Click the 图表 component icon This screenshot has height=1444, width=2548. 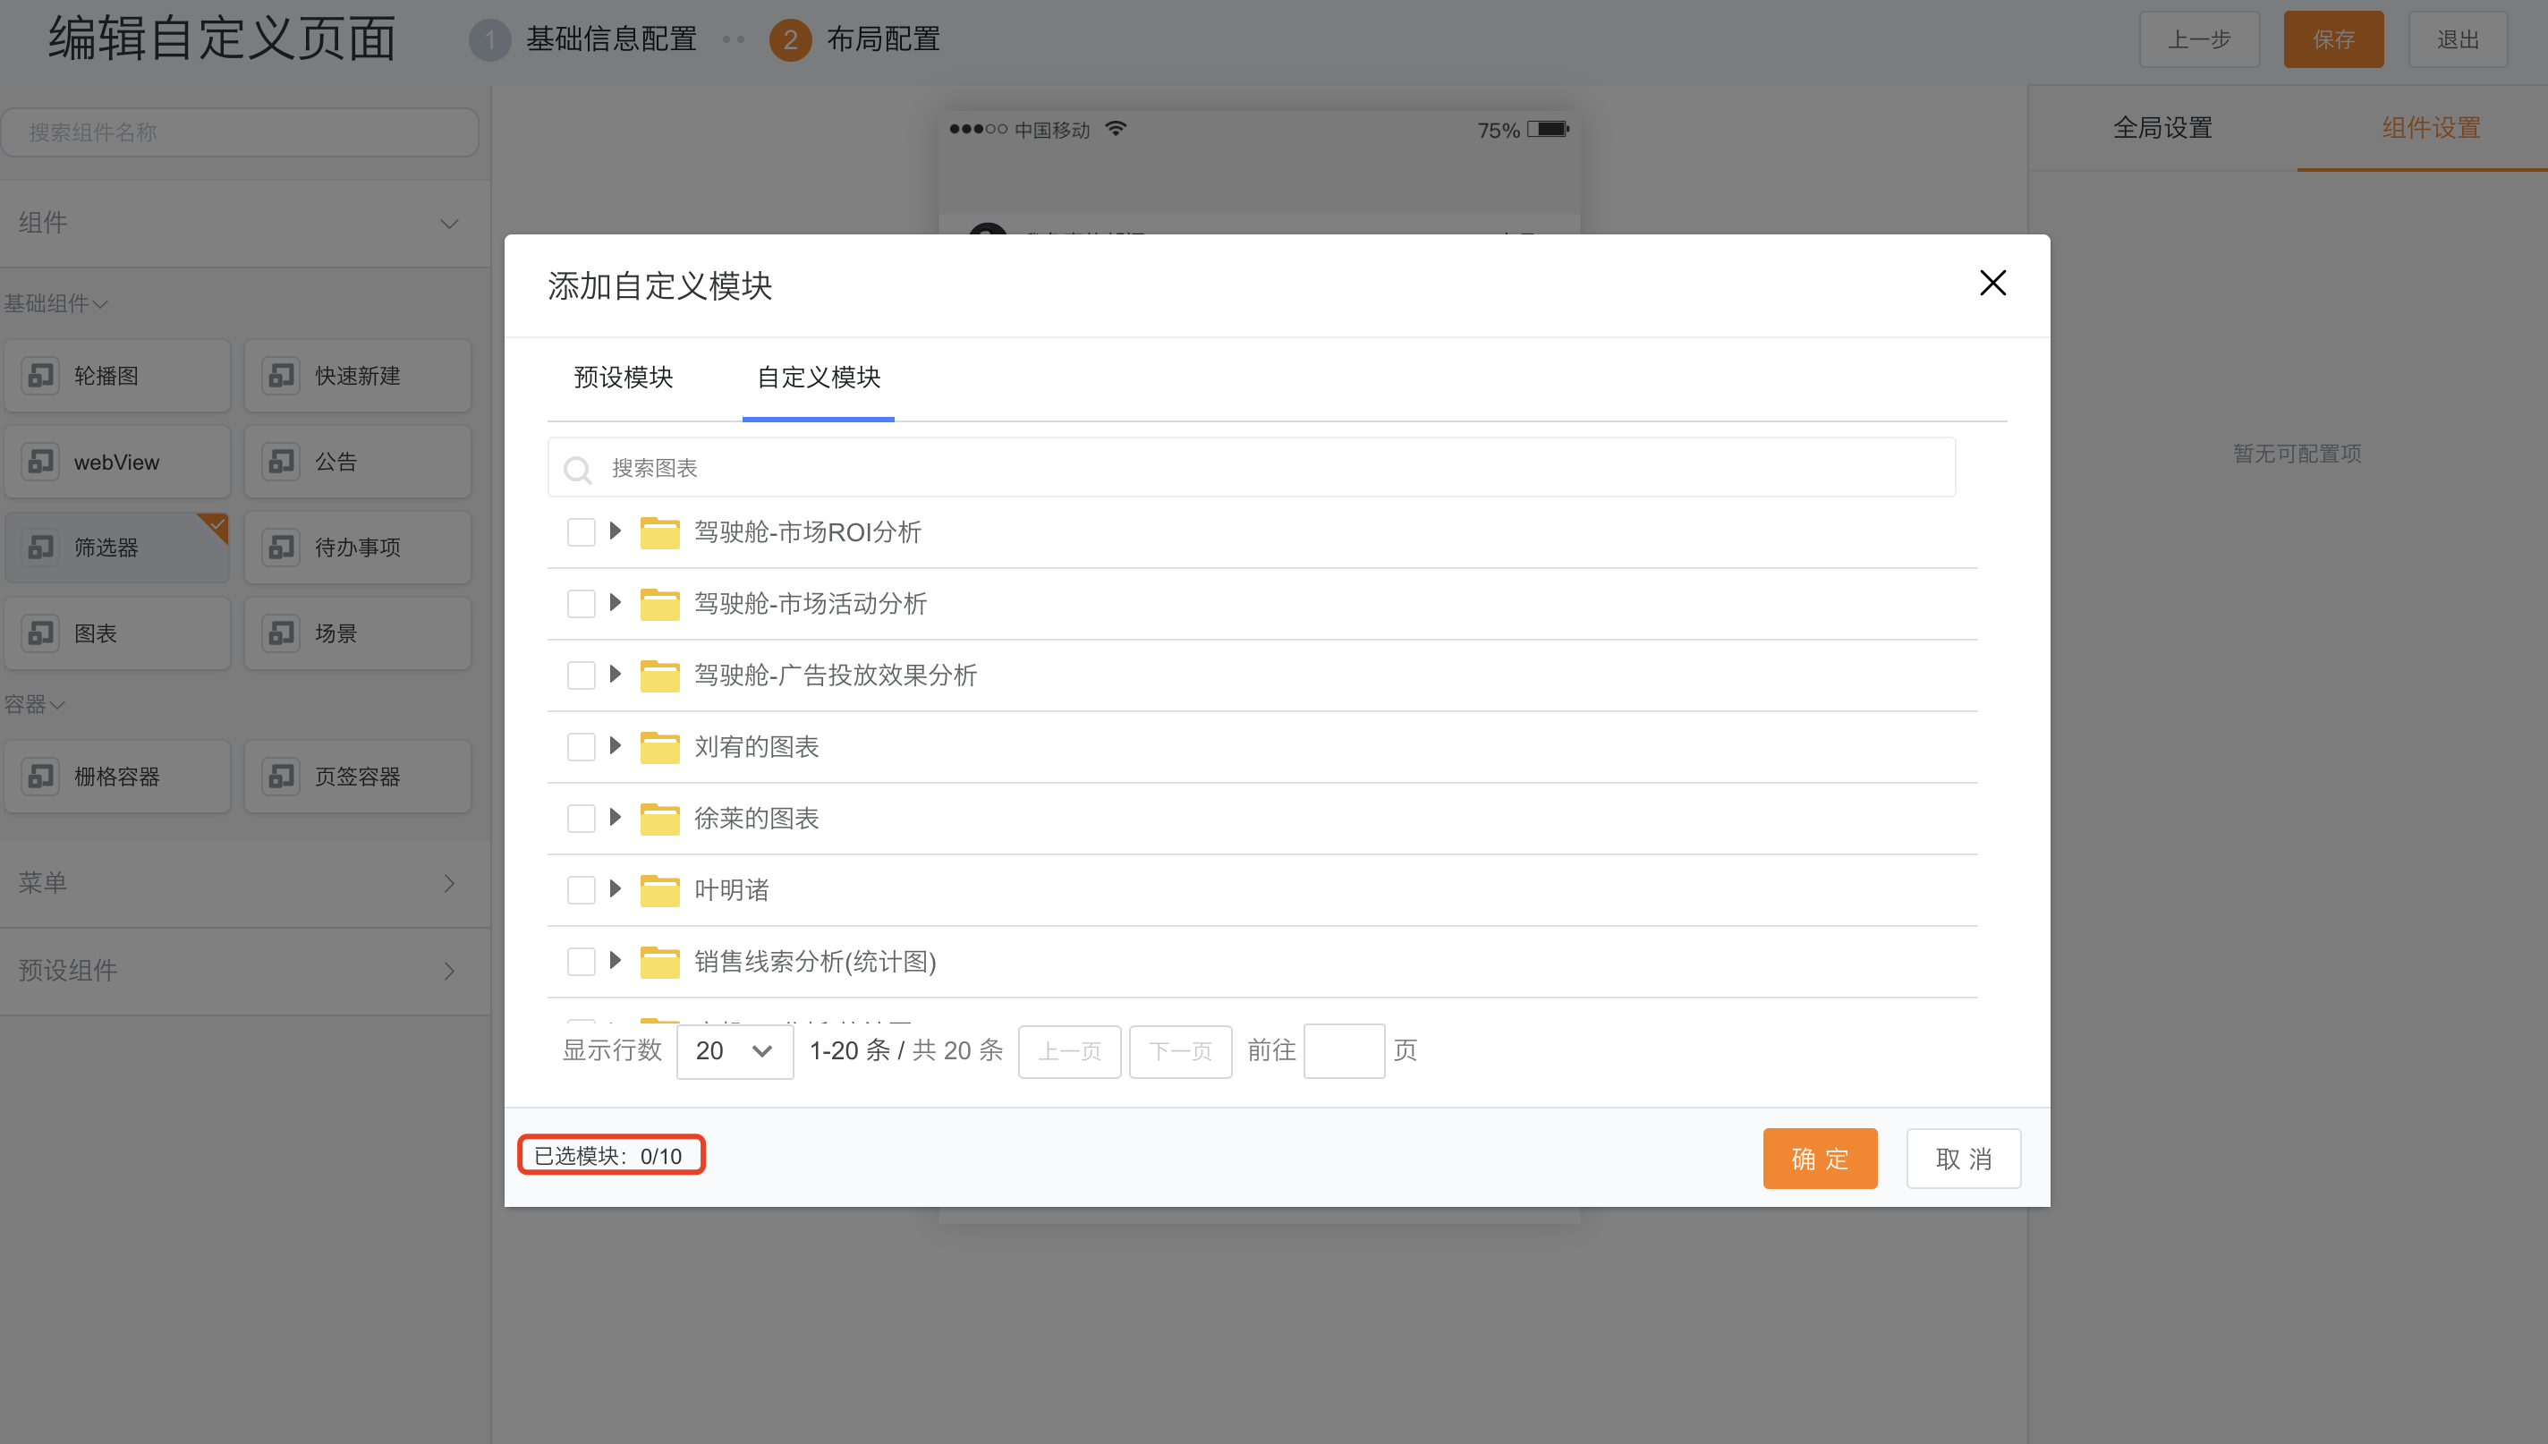click(x=40, y=633)
